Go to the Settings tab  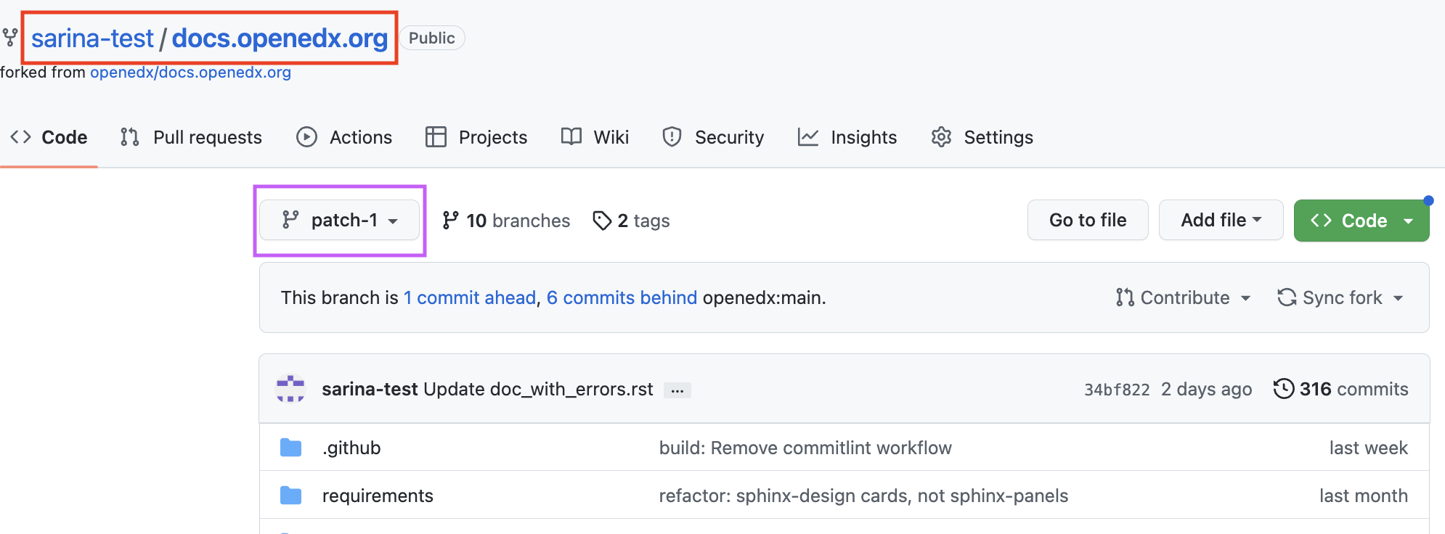(982, 137)
